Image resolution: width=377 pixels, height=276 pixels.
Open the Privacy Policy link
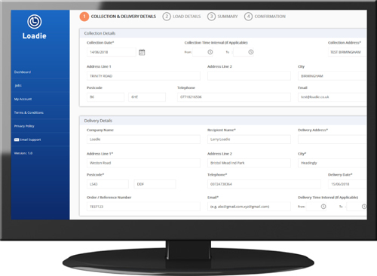tap(24, 126)
